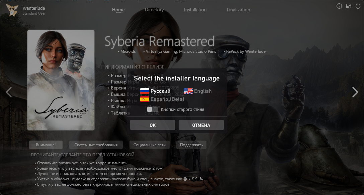This screenshot has height=195, width=364.
Task: Click the Select the installer language heading
Action: click(177, 78)
